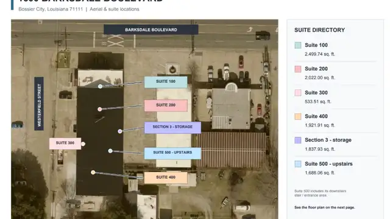
Task: Click the Barksdale Boulevard street label
Action: coord(151,30)
